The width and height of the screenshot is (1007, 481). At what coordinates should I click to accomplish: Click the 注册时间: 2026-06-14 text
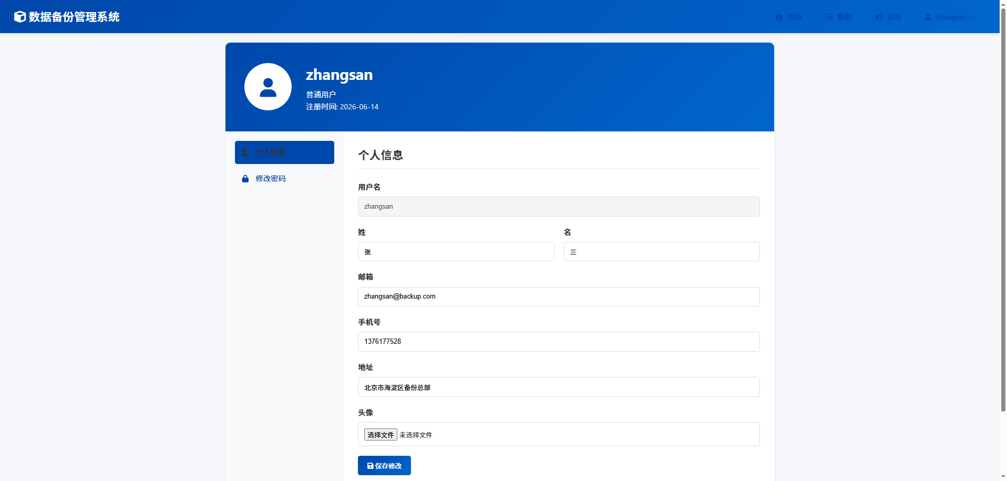tap(342, 107)
